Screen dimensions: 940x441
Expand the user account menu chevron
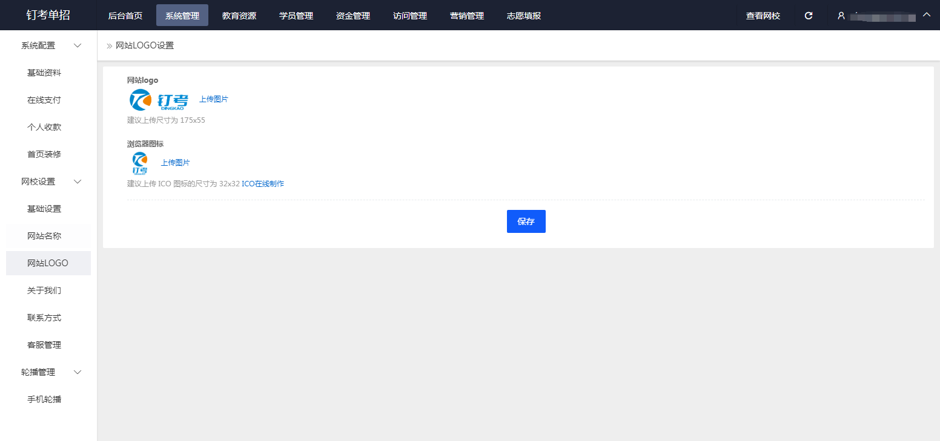click(x=926, y=15)
